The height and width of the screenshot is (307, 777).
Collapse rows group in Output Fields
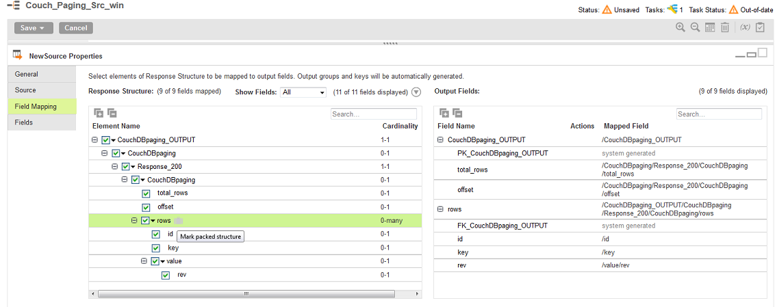[440, 209]
